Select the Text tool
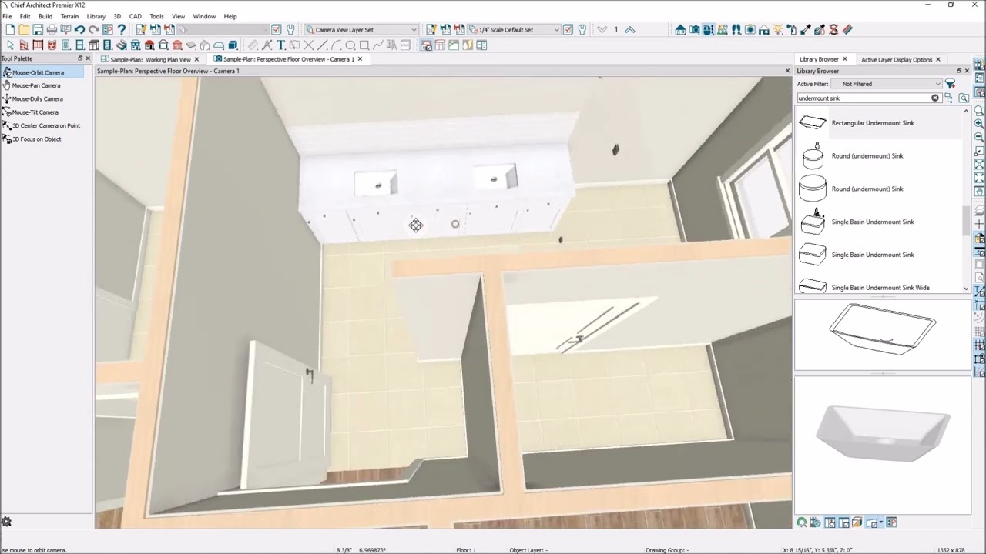 point(281,45)
